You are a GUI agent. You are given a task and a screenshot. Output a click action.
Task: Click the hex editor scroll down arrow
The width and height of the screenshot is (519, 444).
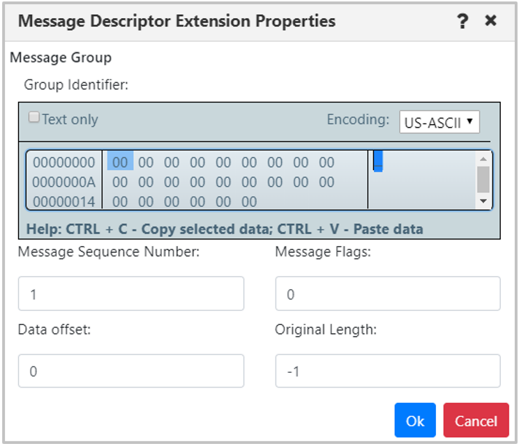click(483, 201)
